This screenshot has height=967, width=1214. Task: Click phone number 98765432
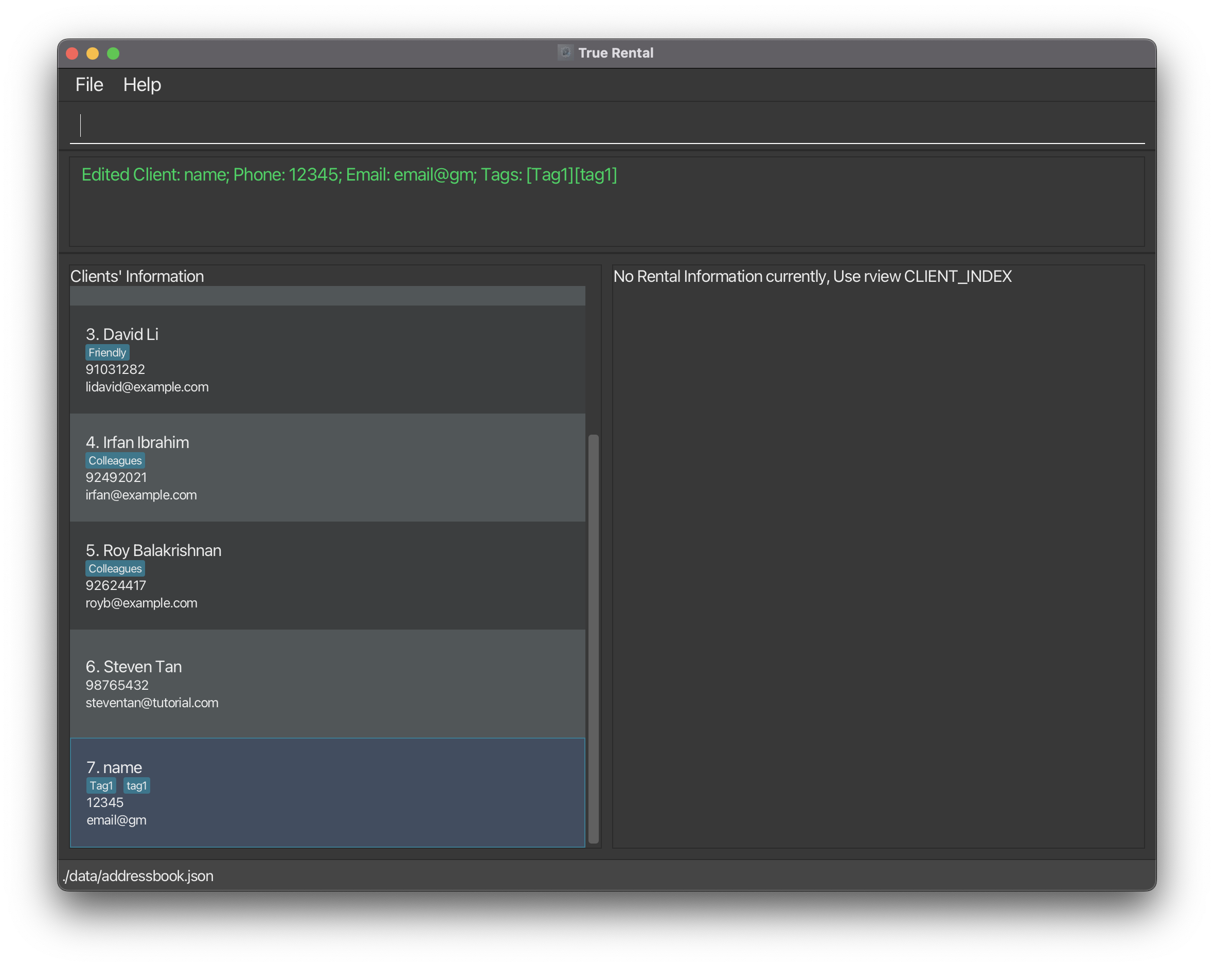pos(117,686)
